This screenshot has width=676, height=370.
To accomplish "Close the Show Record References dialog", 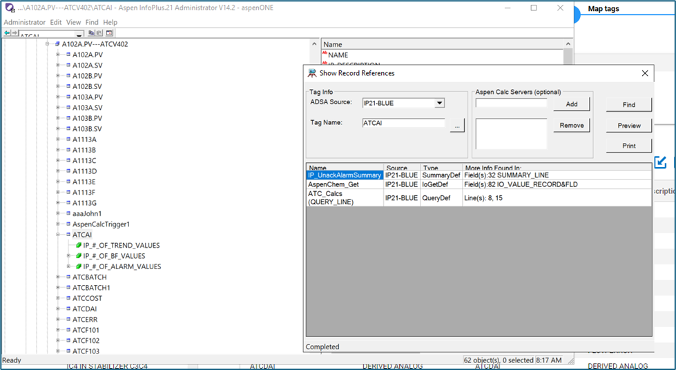I will click(x=644, y=73).
